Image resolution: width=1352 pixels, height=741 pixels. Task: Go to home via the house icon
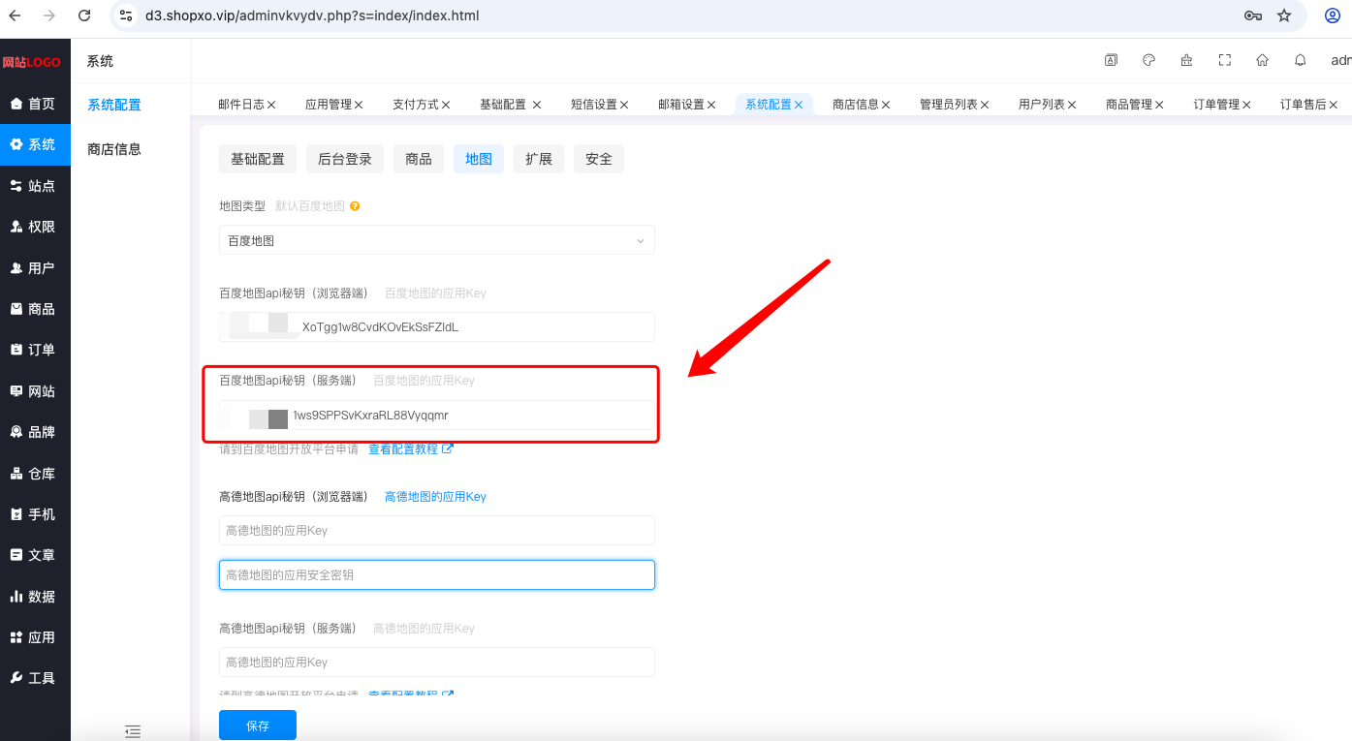coord(1262,60)
